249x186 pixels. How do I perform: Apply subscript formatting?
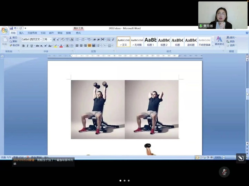[42, 46]
